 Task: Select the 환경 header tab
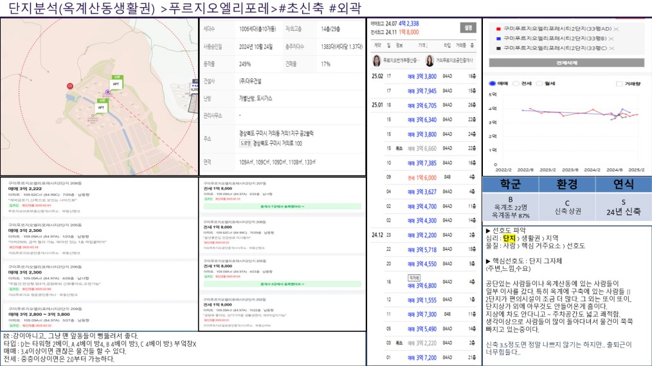(x=567, y=184)
